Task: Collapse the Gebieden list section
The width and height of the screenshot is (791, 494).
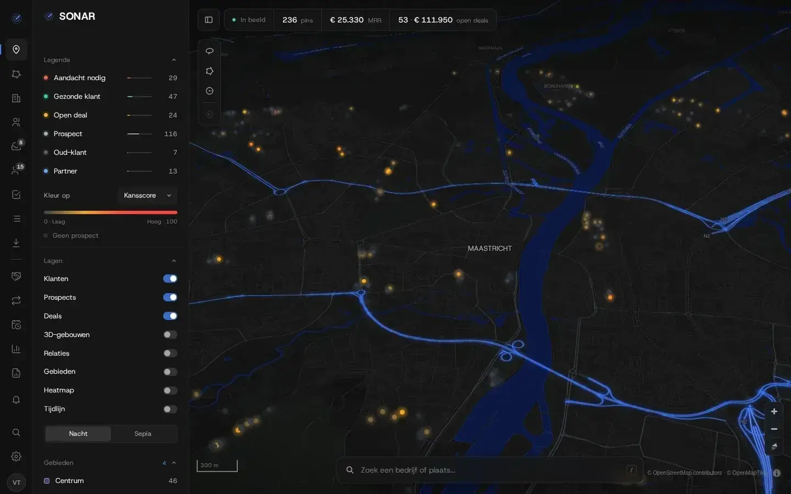Action: (174, 463)
